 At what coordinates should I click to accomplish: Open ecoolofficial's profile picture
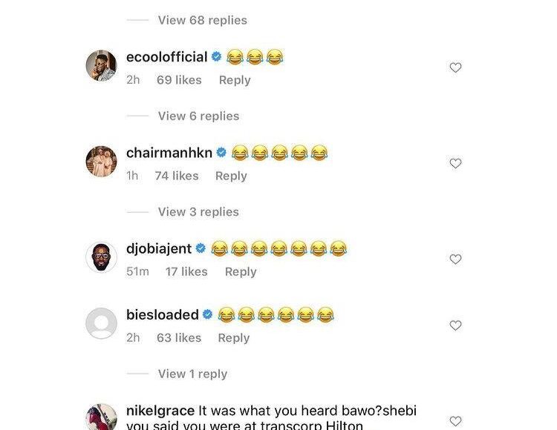click(x=102, y=66)
